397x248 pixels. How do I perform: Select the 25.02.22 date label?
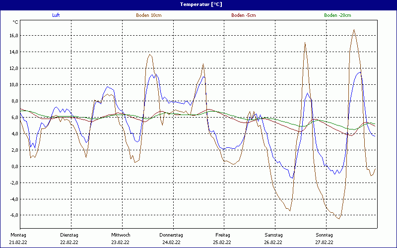pyautogui.click(x=223, y=243)
